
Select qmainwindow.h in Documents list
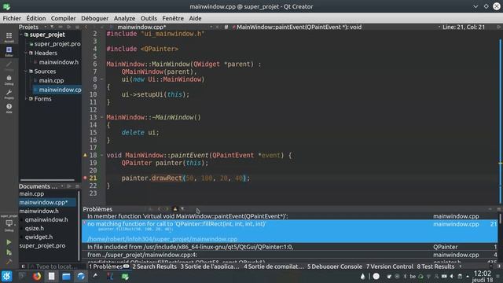pos(46,220)
